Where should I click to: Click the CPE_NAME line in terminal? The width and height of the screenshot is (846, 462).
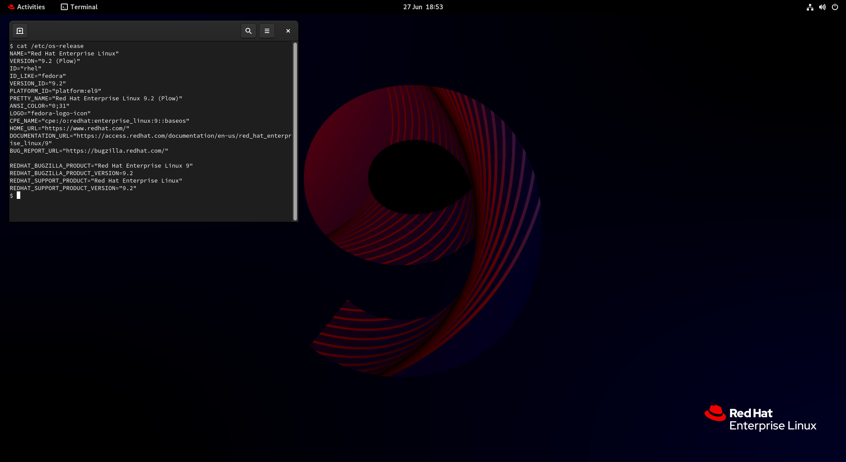(100, 121)
